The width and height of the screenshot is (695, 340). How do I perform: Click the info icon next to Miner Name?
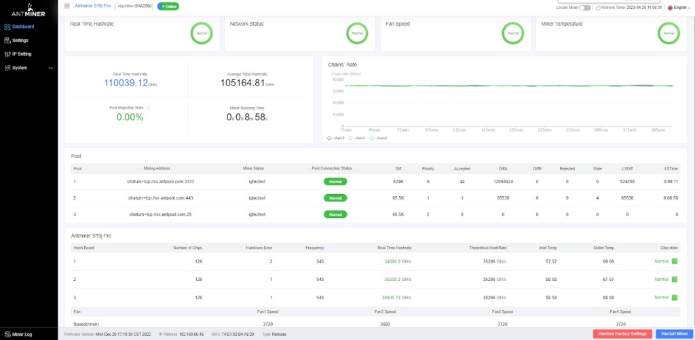coord(269,169)
